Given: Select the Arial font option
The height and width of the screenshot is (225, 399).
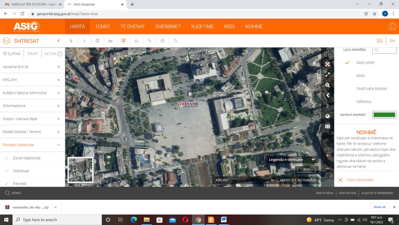Looking at the screenshot, I should click(361, 76).
